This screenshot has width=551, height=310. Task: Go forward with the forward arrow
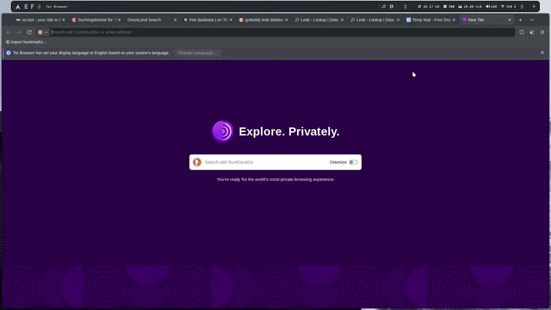point(19,32)
